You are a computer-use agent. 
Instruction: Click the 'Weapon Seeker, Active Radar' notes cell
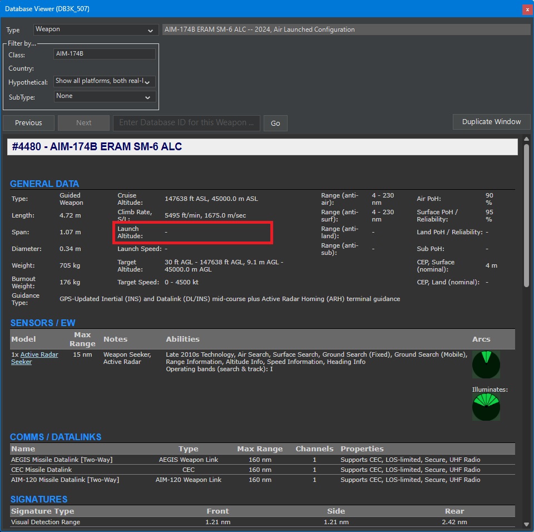point(127,358)
